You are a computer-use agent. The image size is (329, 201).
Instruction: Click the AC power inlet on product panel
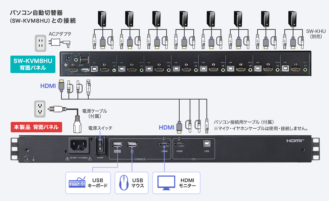pyautogui.click(x=79, y=145)
